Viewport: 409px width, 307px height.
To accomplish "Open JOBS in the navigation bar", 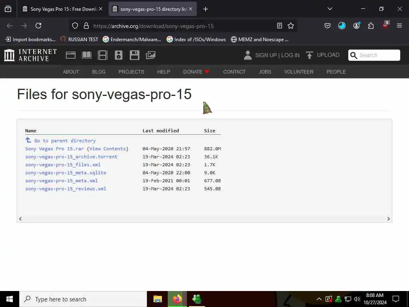I will coord(265,72).
